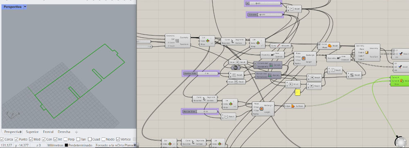This screenshot has width=409, height=148.
Task: Enable the Perp object snap checkbox
Action: (x=65, y=139)
